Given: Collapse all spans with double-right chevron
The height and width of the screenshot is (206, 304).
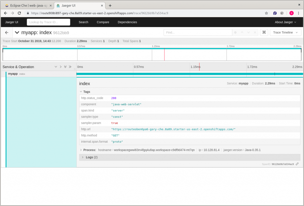Looking at the screenshot, I should [70, 67].
